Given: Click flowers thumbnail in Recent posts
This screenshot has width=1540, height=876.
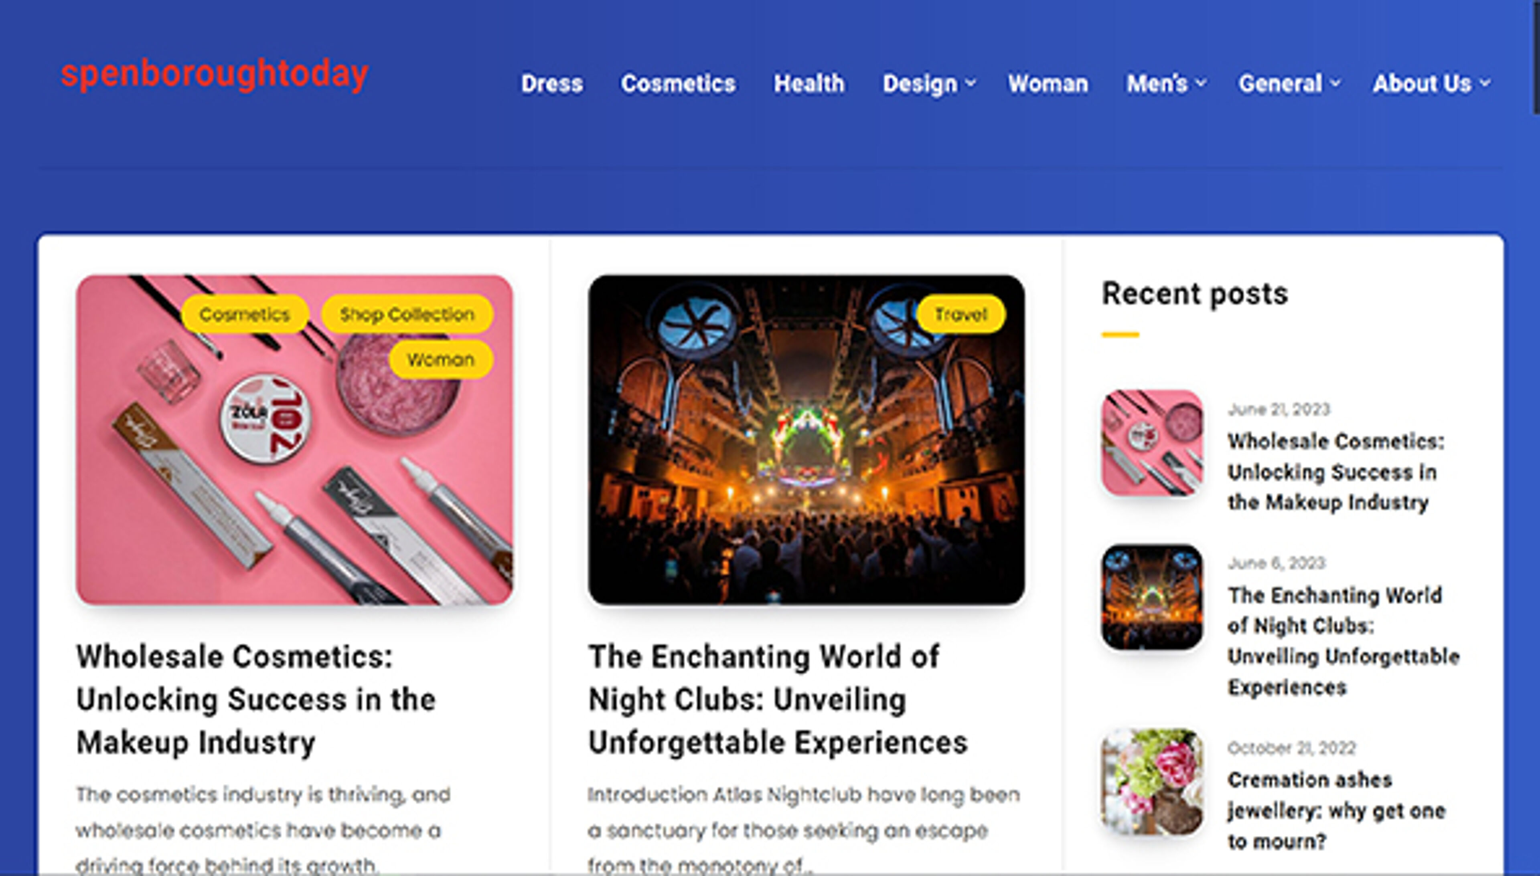Looking at the screenshot, I should coord(1152,781).
